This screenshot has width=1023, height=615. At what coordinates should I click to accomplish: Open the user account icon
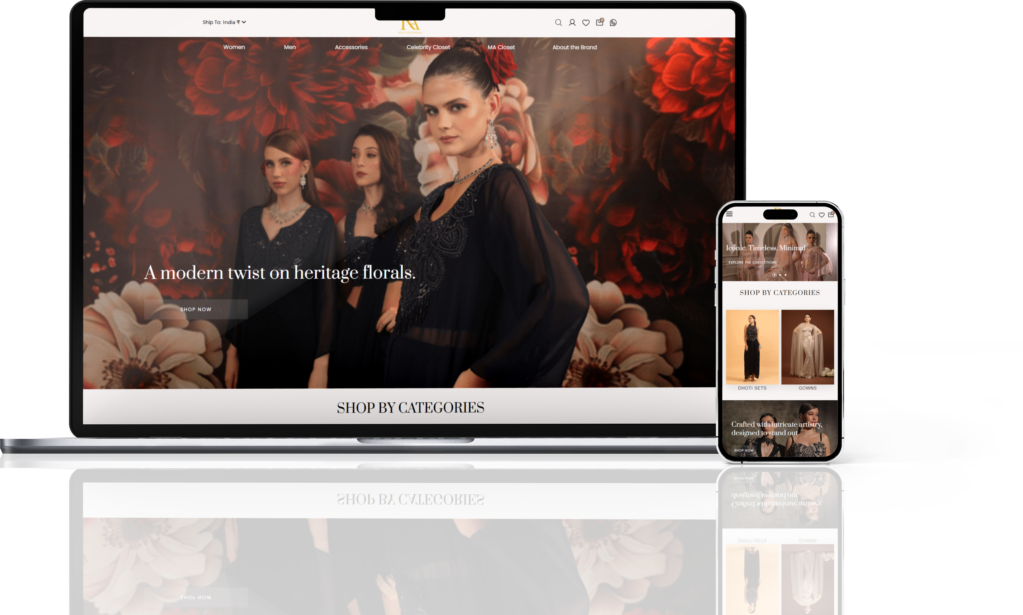(572, 22)
